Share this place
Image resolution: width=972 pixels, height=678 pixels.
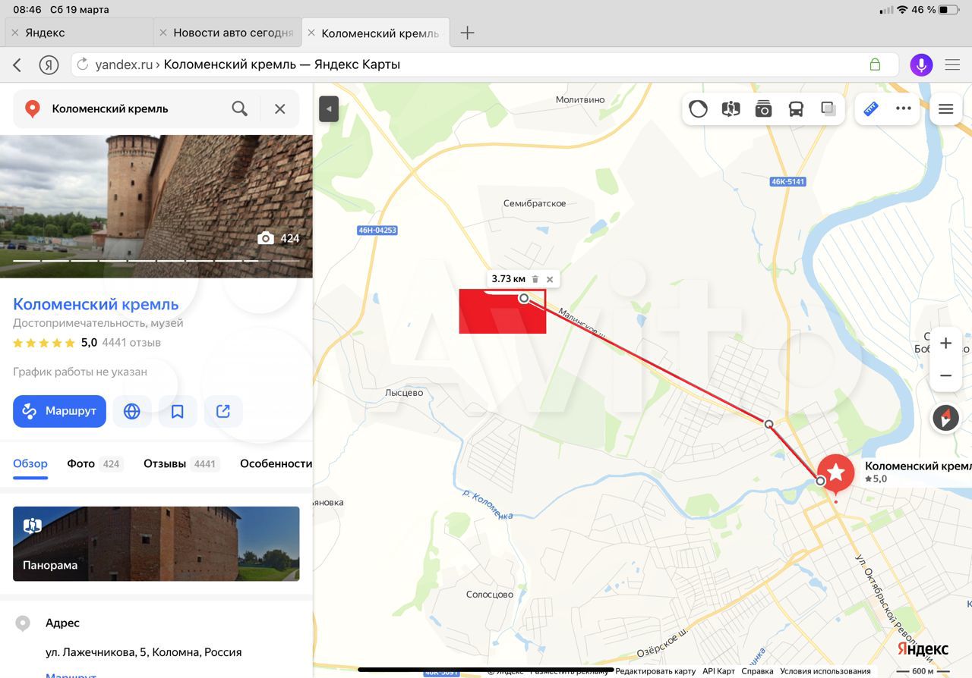point(223,411)
